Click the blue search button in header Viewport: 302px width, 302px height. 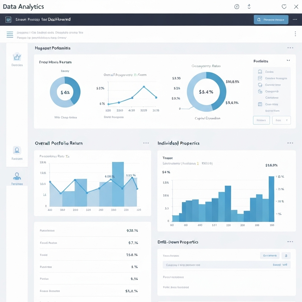click(x=271, y=20)
